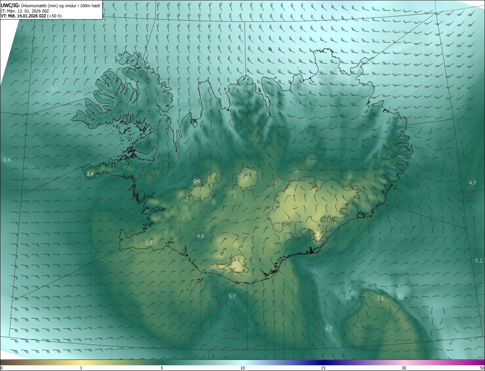Select the 4.7 value label
485x371 pixels.
(472, 183)
